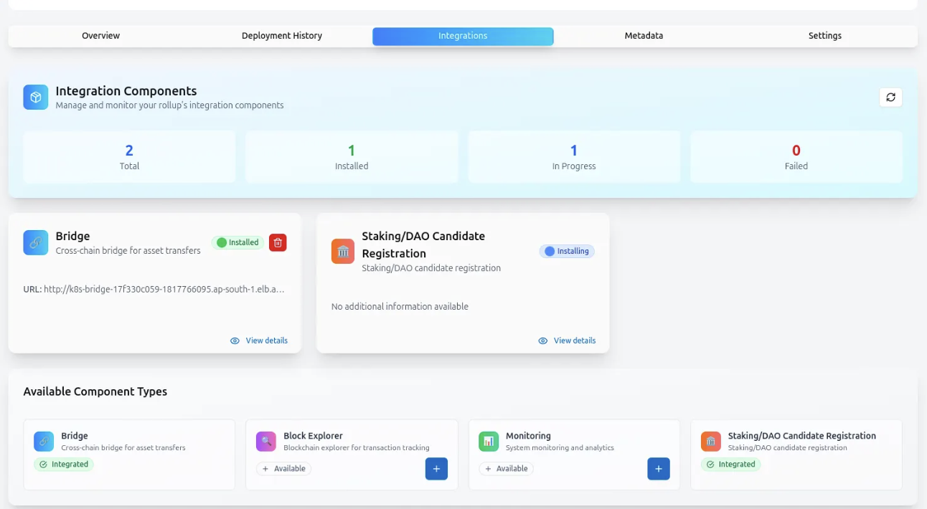Click the Staking/DAO card building icon
The width and height of the screenshot is (927, 509).
pyautogui.click(x=343, y=251)
